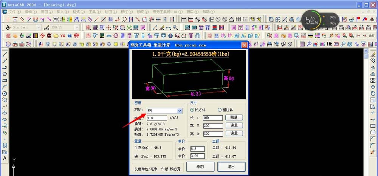The width and height of the screenshot is (378, 176).
Task: Click the density field containing 7.8
Action: click(157, 118)
